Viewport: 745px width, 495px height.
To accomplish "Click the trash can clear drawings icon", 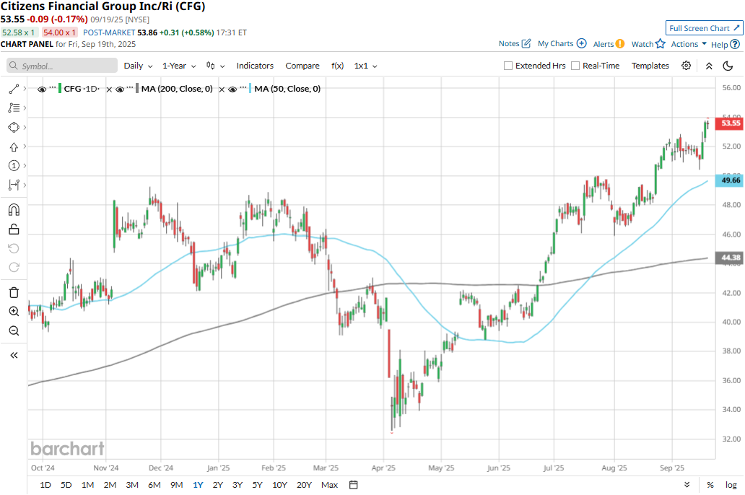I will (14, 292).
